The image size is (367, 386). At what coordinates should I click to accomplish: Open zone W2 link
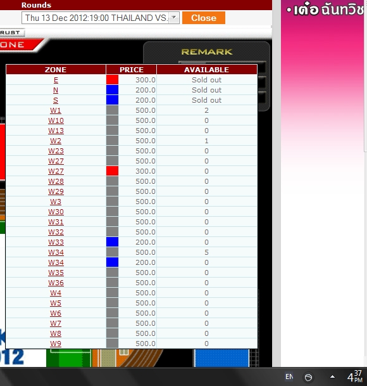[56, 141]
